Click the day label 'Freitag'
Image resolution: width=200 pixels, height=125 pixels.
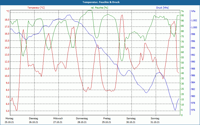(107, 118)
